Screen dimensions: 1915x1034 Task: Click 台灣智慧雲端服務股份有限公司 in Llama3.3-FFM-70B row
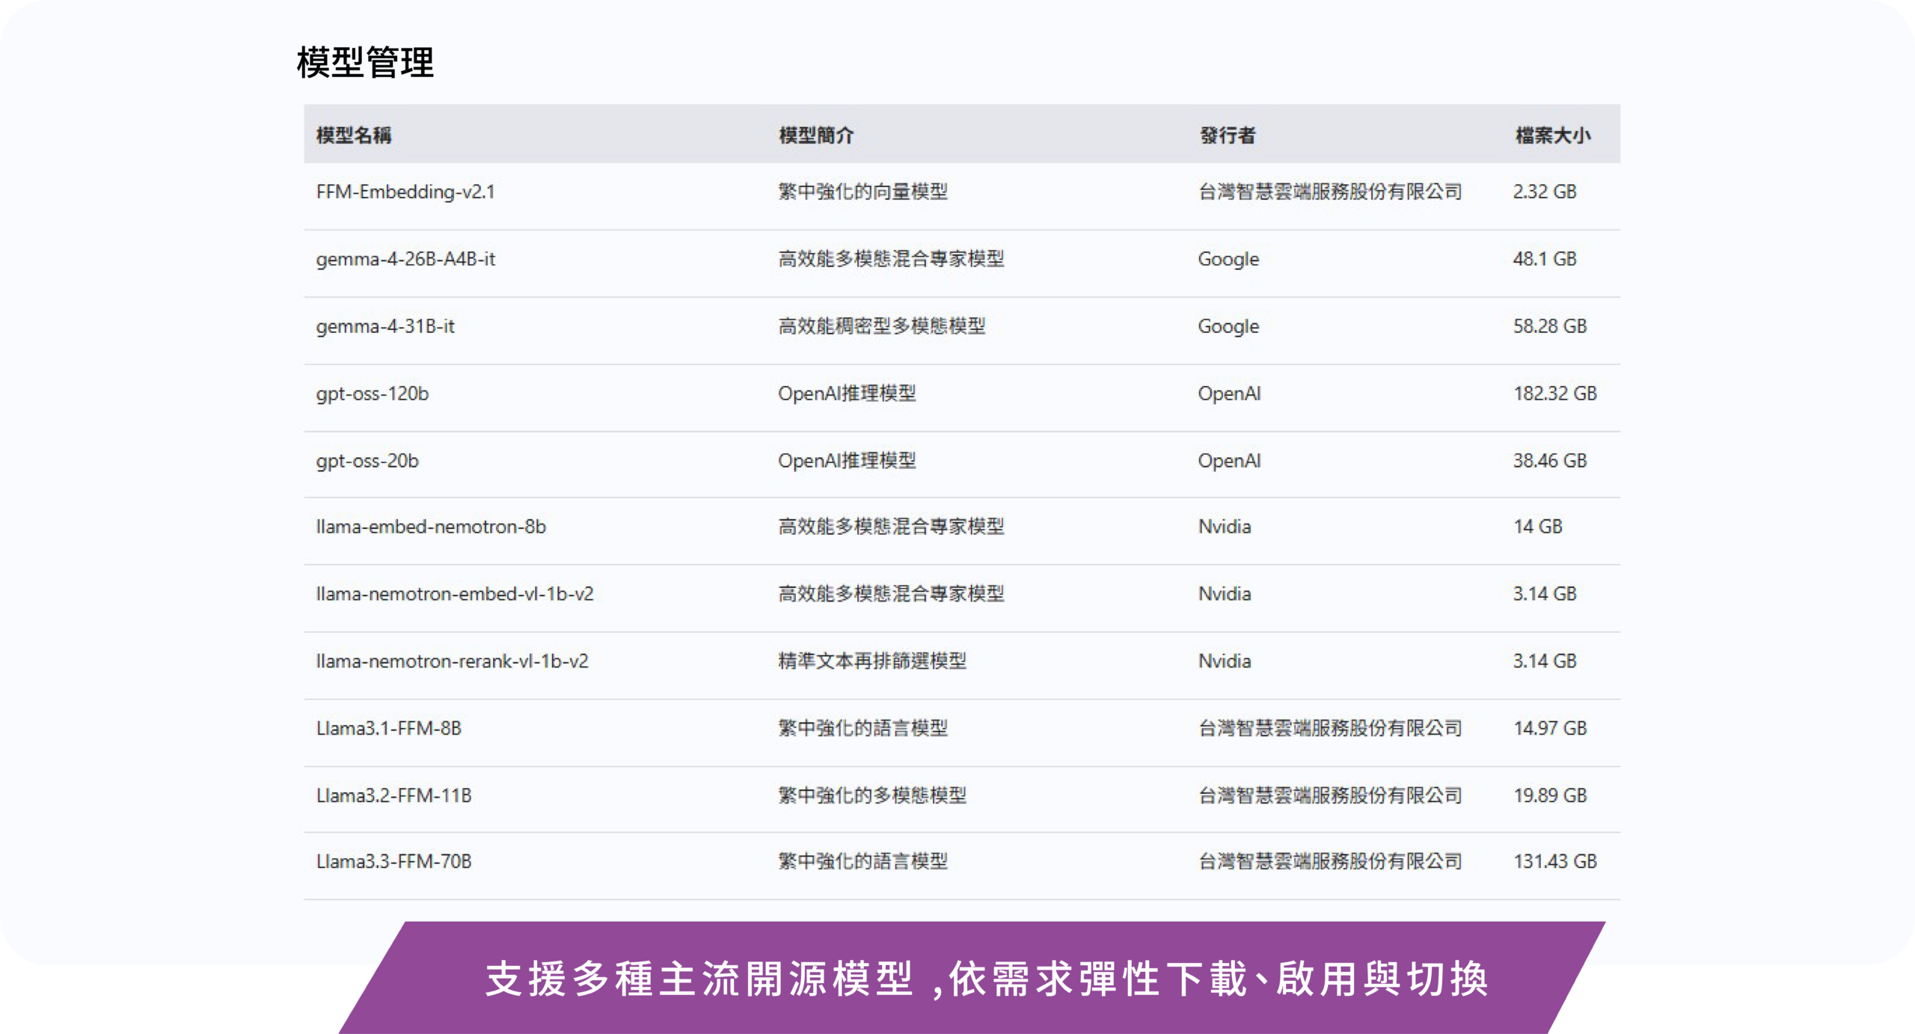tap(1330, 861)
